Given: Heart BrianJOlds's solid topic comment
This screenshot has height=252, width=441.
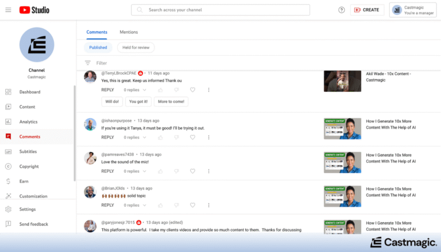Looking at the screenshot, I should click(x=192, y=205).
